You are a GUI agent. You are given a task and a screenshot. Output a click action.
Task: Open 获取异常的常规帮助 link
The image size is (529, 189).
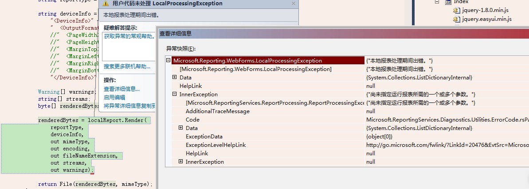point(129,36)
